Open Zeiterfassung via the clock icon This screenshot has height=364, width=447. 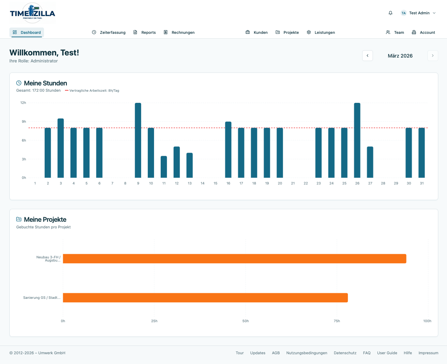tap(94, 32)
